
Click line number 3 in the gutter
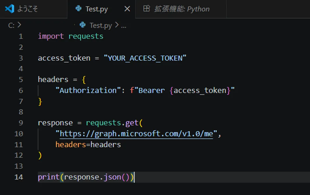[x=21, y=58]
